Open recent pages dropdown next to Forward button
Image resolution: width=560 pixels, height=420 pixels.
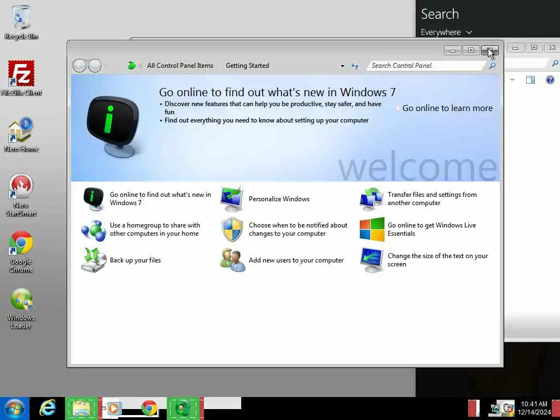(106, 66)
